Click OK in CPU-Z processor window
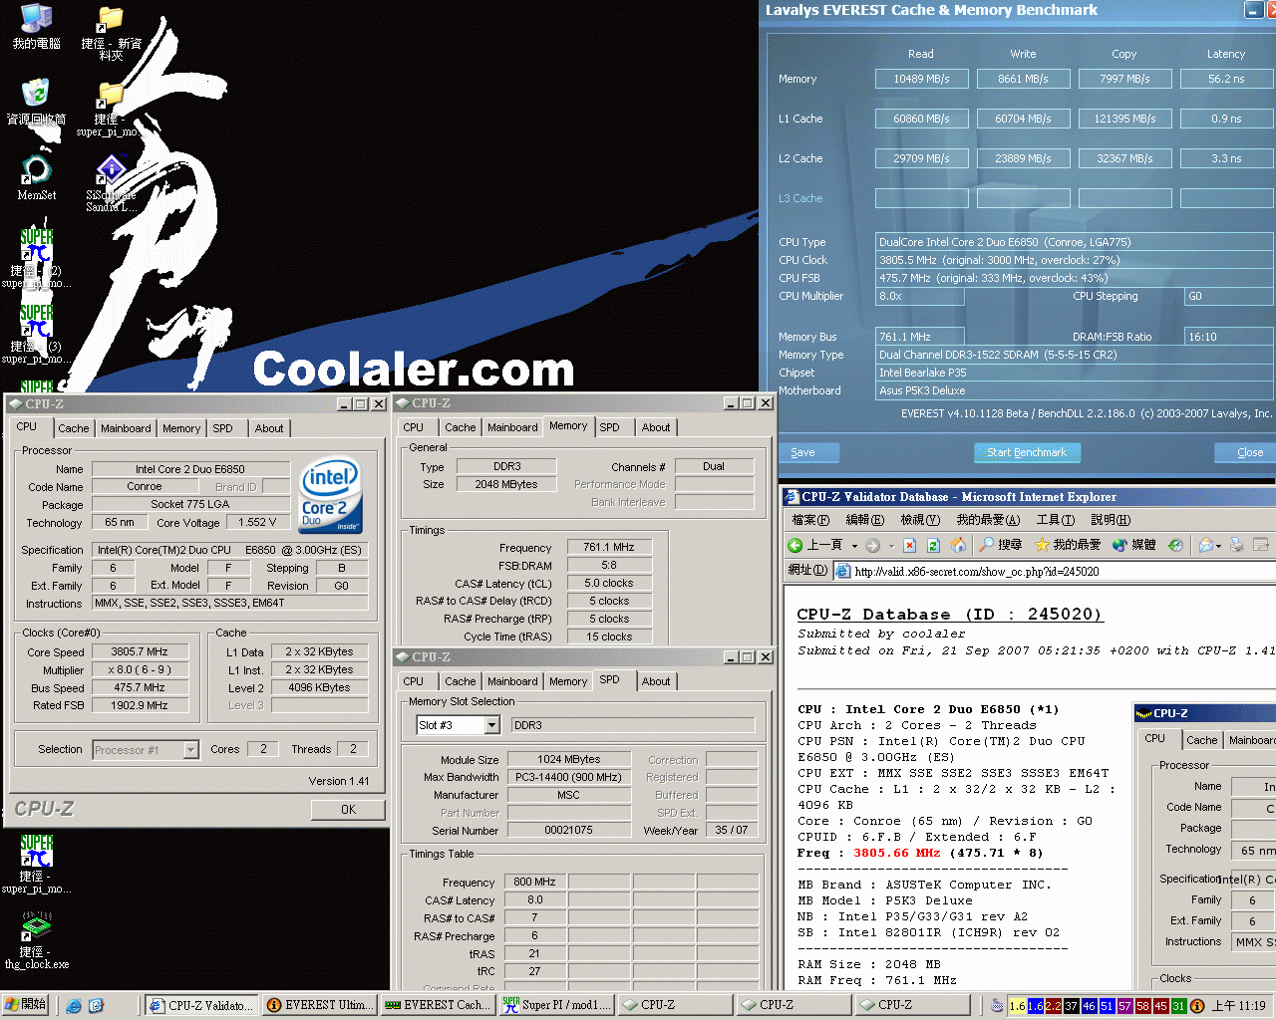The height and width of the screenshot is (1020, 1276). click(348, 810)
